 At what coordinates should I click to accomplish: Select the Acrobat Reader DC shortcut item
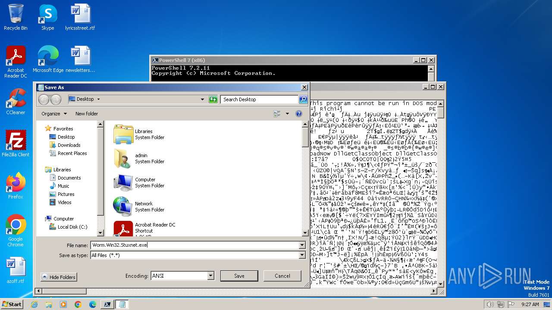145,228
